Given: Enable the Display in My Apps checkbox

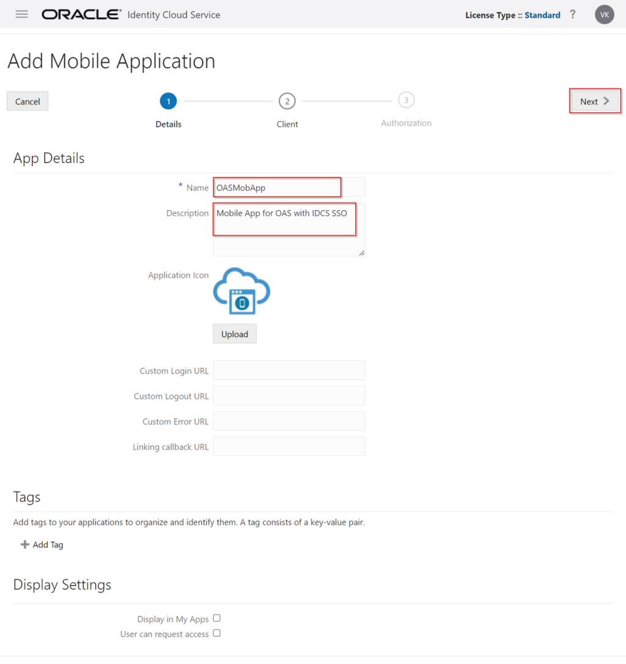Looking at the screenshot, I should pyautogui.click(x=216, y=618).
